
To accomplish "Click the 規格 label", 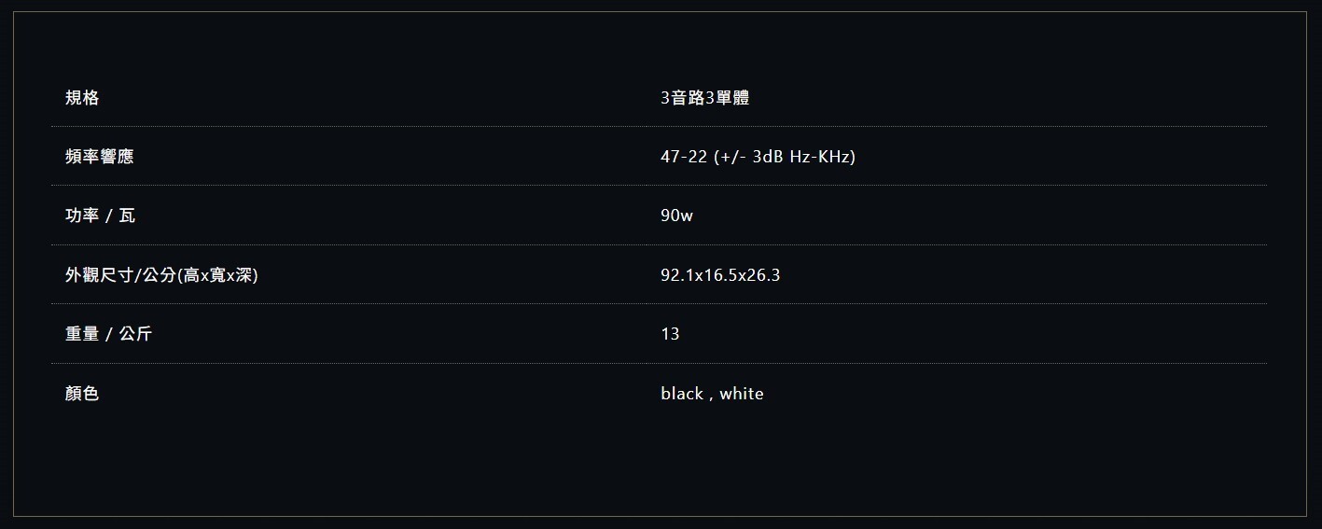I will (x=82, y=97).
